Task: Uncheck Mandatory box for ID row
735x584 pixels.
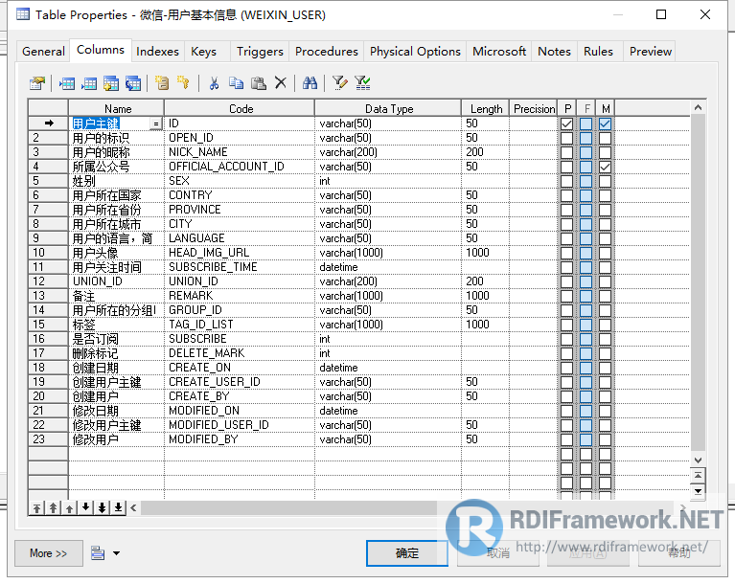Action: [x=606, y=124]
